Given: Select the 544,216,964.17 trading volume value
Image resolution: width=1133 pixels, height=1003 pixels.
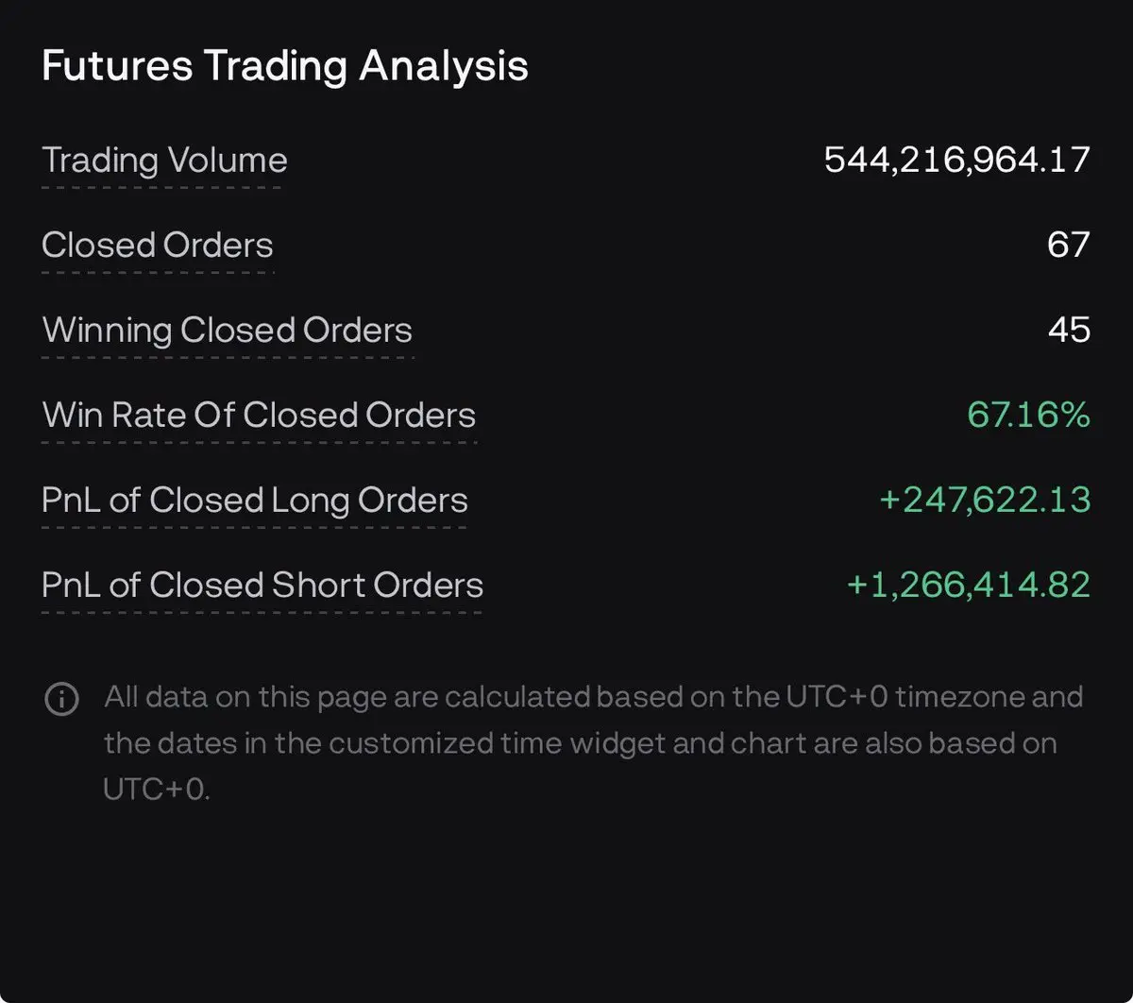Looking at the screenshot, I should tap(956, 160).
